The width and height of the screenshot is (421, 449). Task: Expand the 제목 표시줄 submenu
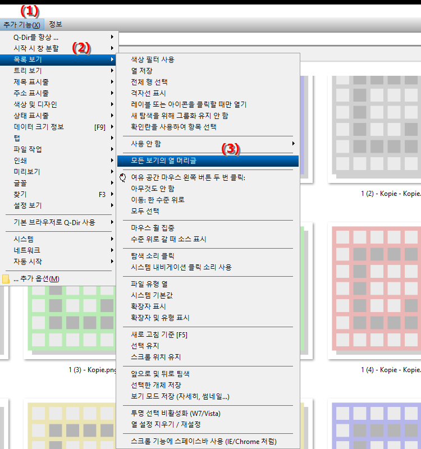pyautogui.click(x=59, y=82)
